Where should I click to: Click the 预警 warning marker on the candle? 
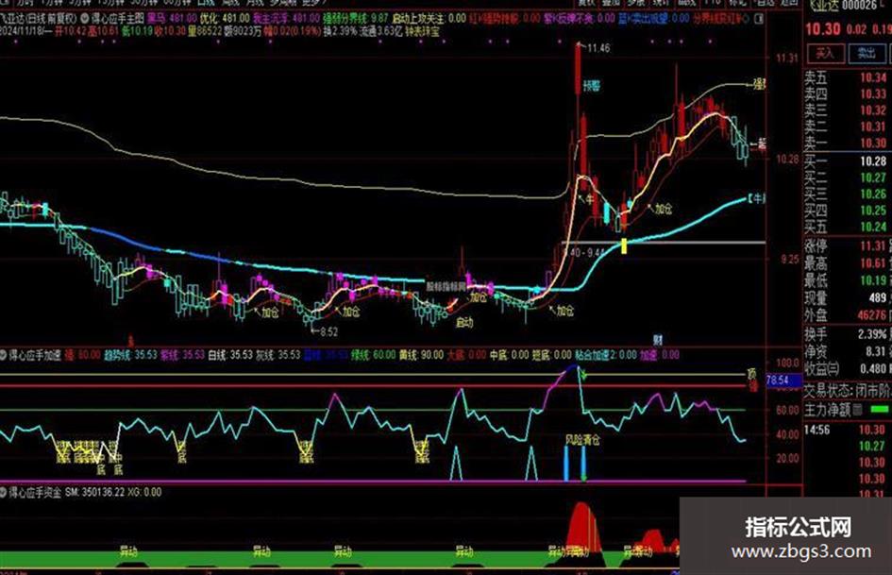coord(592,86)
